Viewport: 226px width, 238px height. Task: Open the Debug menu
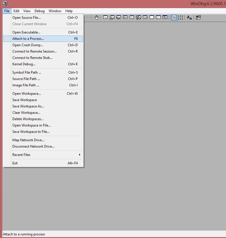click(39, 11)
